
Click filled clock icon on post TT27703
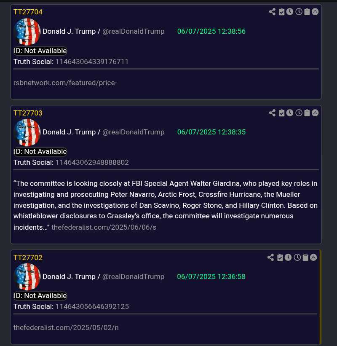(x=290, y=113)
